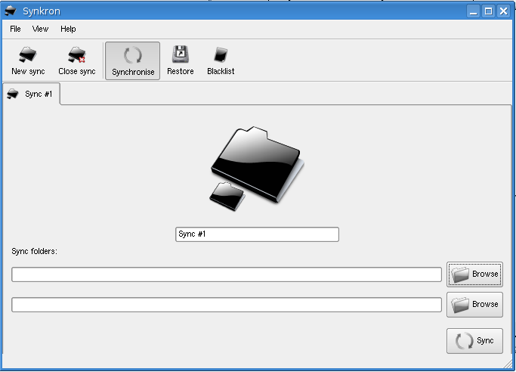This screenshot has height=372, width=516.
Task: Maximize the Synkron window
Action: click(488, 11)
